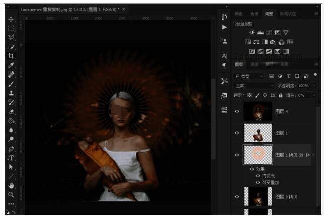Select the History Brush tool
This screenshot has width=325, height=216.
tap(11, 102)
